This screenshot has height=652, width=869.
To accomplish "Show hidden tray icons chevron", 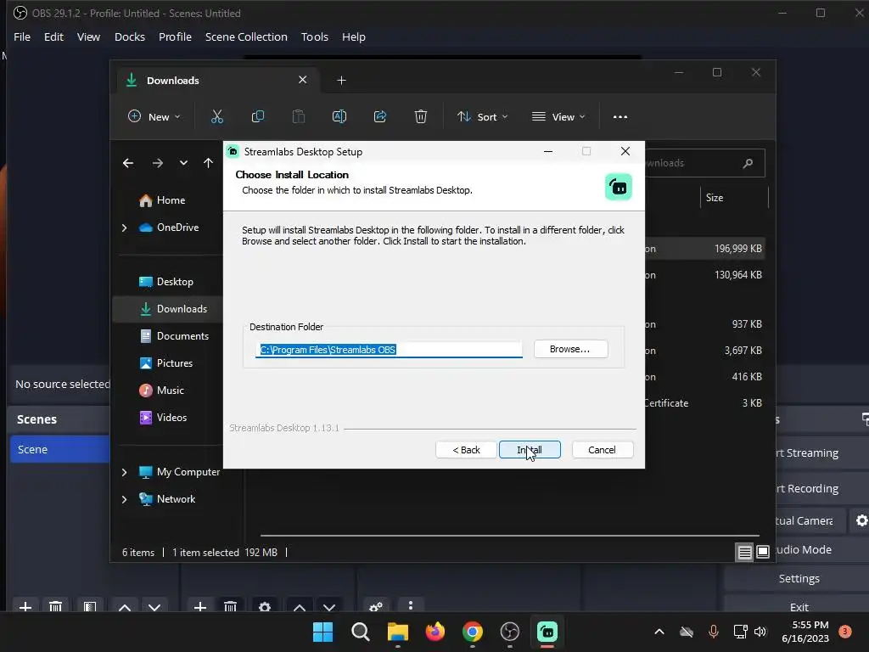I will [x=659, y=632].
